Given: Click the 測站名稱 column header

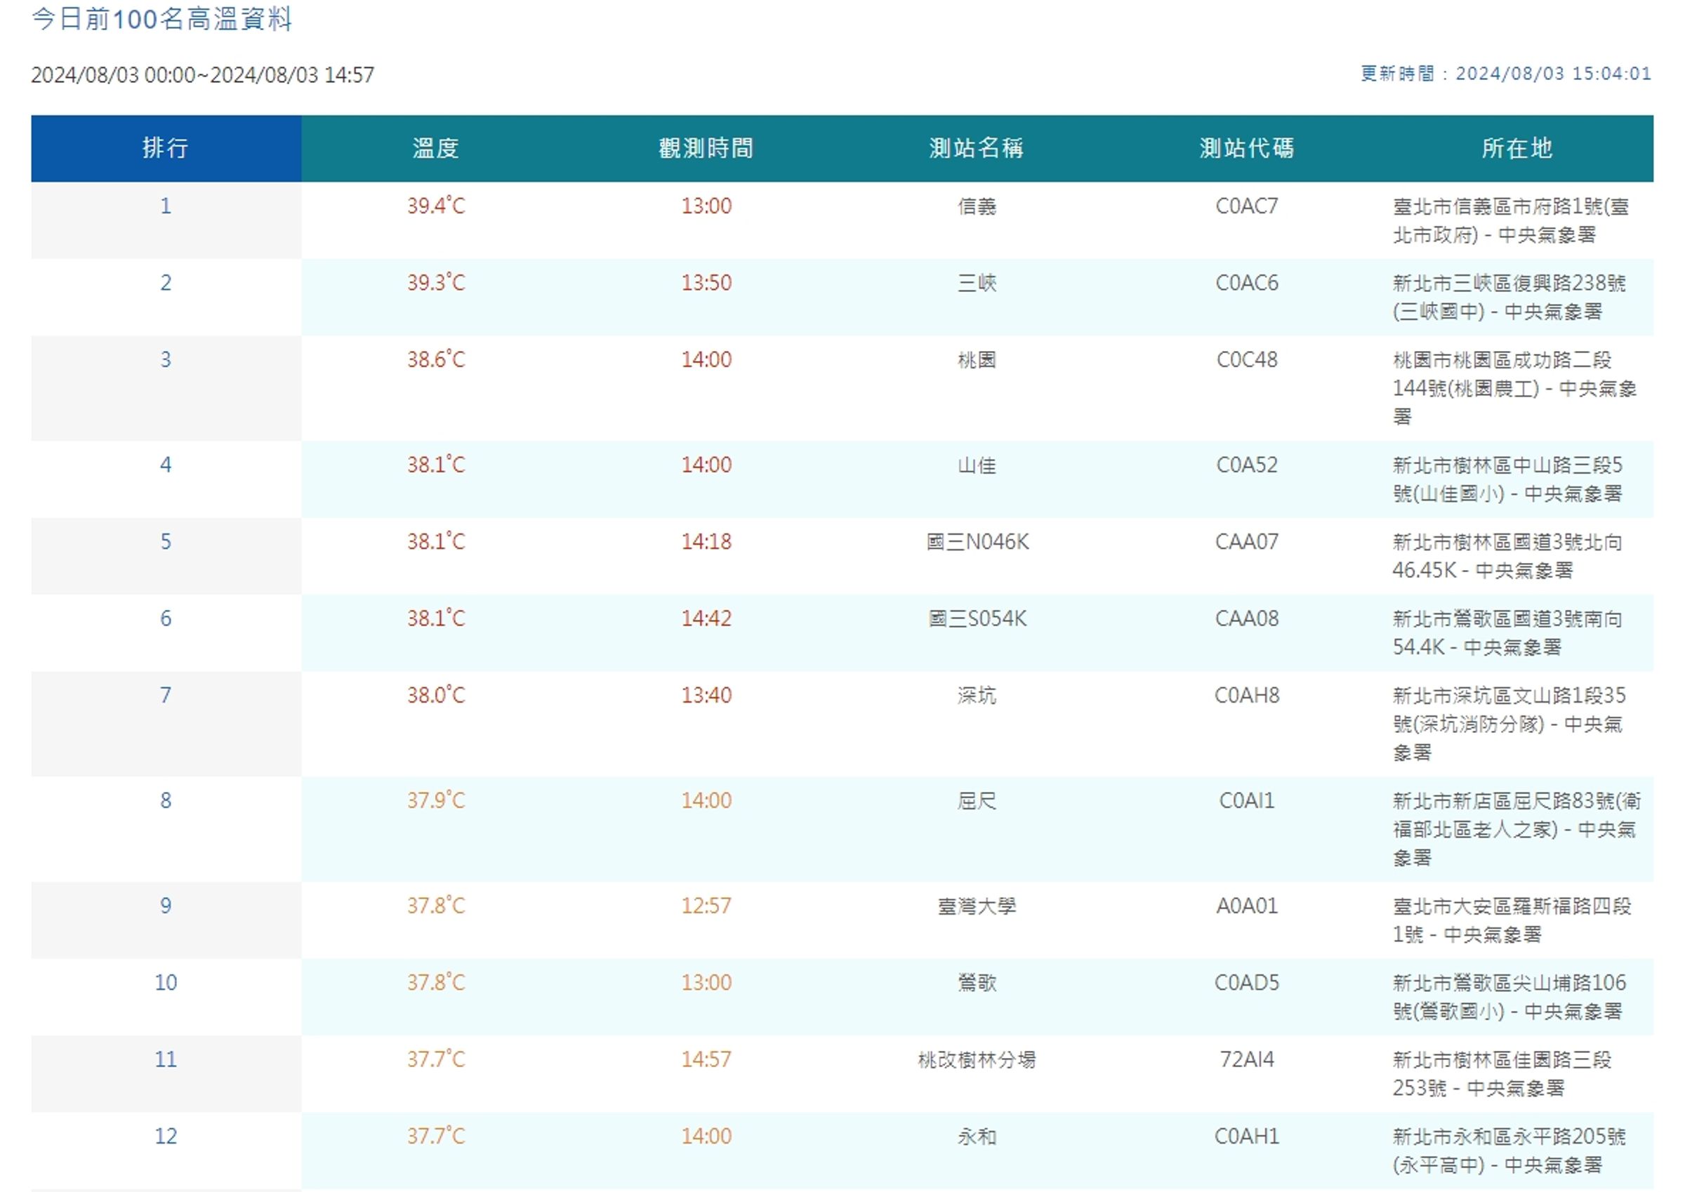Looking at the screenshot, I should (x=977, y=148).
